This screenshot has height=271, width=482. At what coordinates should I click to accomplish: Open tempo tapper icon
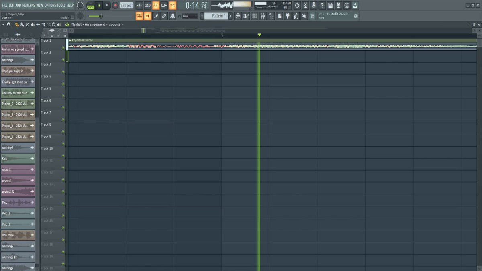pos(296,16)
